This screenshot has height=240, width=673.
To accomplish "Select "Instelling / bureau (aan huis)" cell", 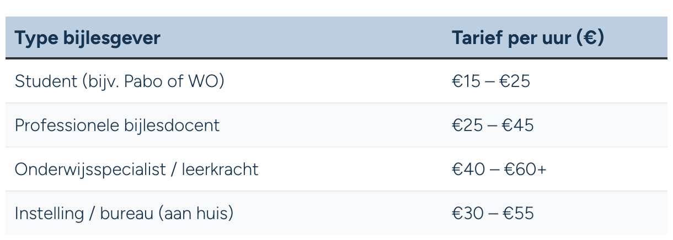I will pos(124,214).
